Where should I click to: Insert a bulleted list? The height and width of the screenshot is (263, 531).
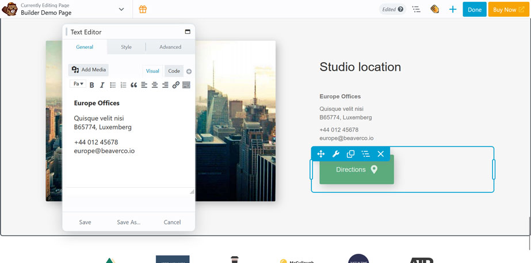pyautogui.click(x=113, y=85)
